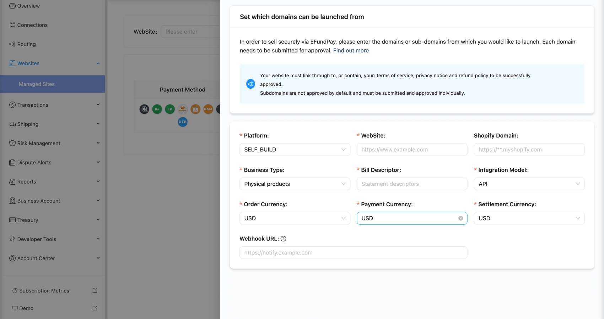Click the LP payment method icon

pyautogui.click(x=170, y=109)
